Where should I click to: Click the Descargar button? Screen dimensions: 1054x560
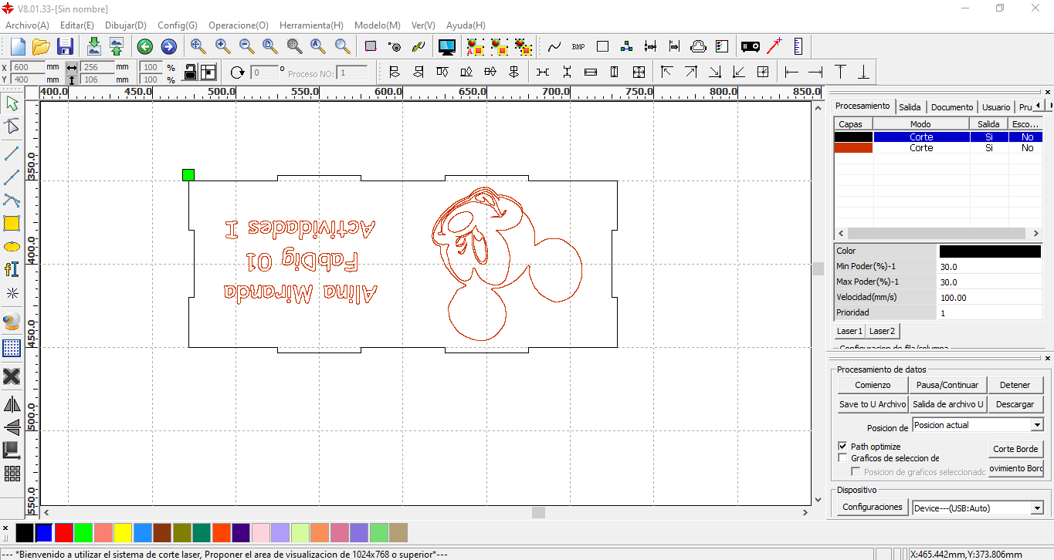1015,403
